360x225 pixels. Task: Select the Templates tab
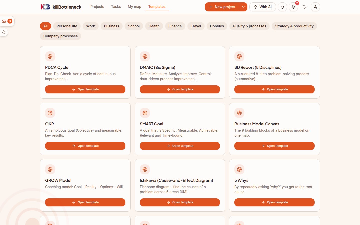[157, 7]
